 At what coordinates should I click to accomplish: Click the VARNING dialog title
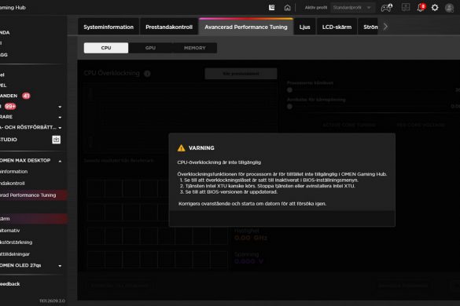pyautogui.click(x=201, y=148)
